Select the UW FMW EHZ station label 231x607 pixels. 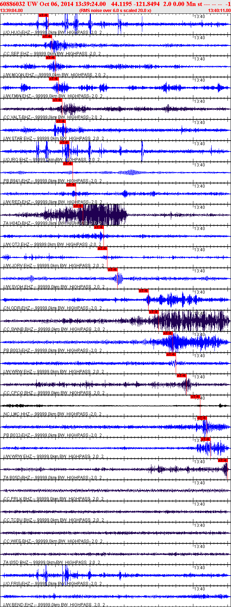click(x=53, y=96)
